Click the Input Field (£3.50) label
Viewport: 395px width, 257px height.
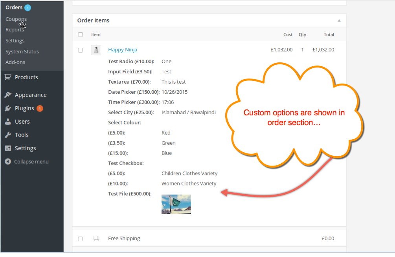point(130,72)
